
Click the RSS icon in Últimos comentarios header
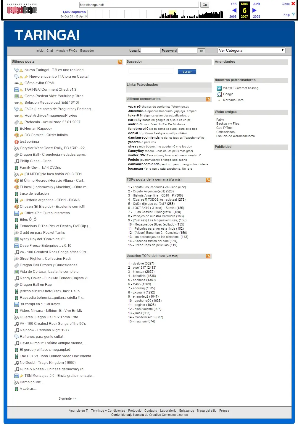click(208, 99)
